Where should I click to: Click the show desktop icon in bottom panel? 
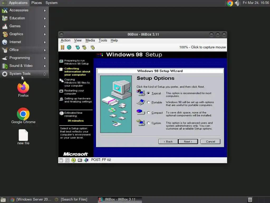[x=3, y=200]
